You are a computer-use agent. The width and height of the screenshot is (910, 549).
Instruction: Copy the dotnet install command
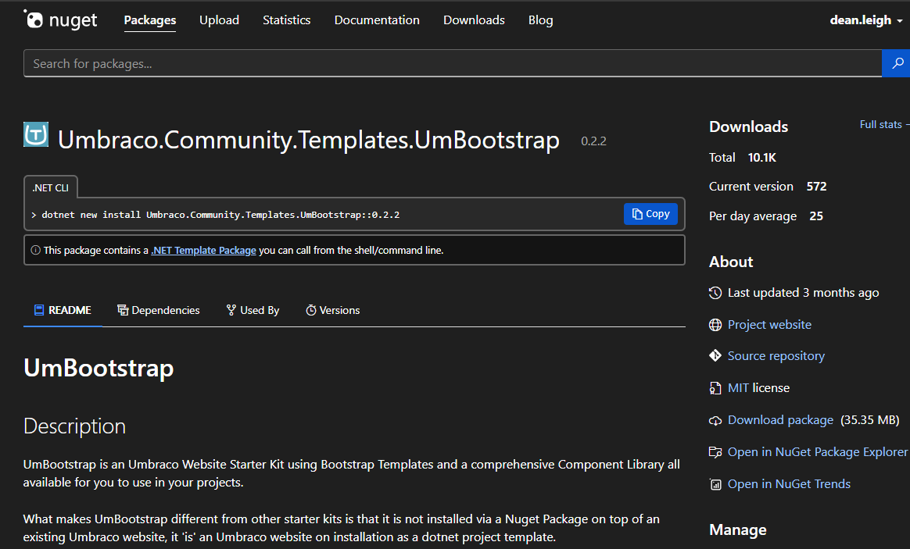[650, 214]
